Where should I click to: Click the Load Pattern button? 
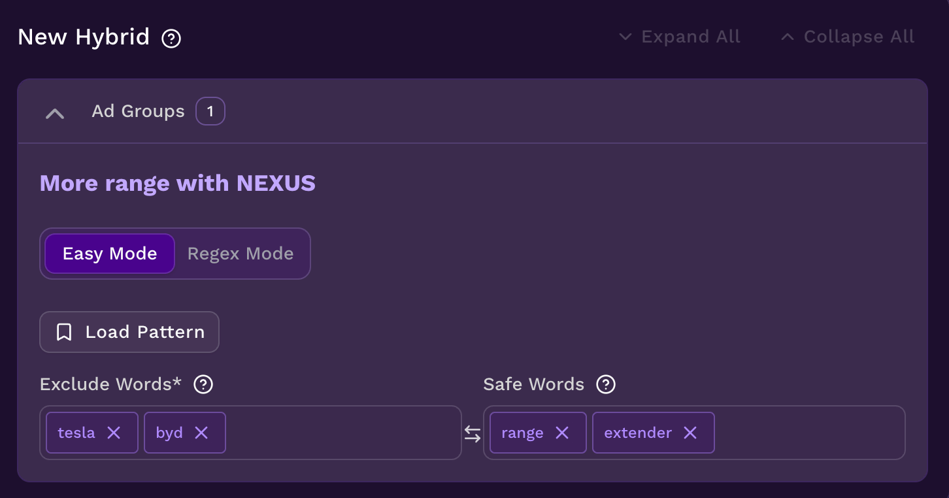(129, 332)
